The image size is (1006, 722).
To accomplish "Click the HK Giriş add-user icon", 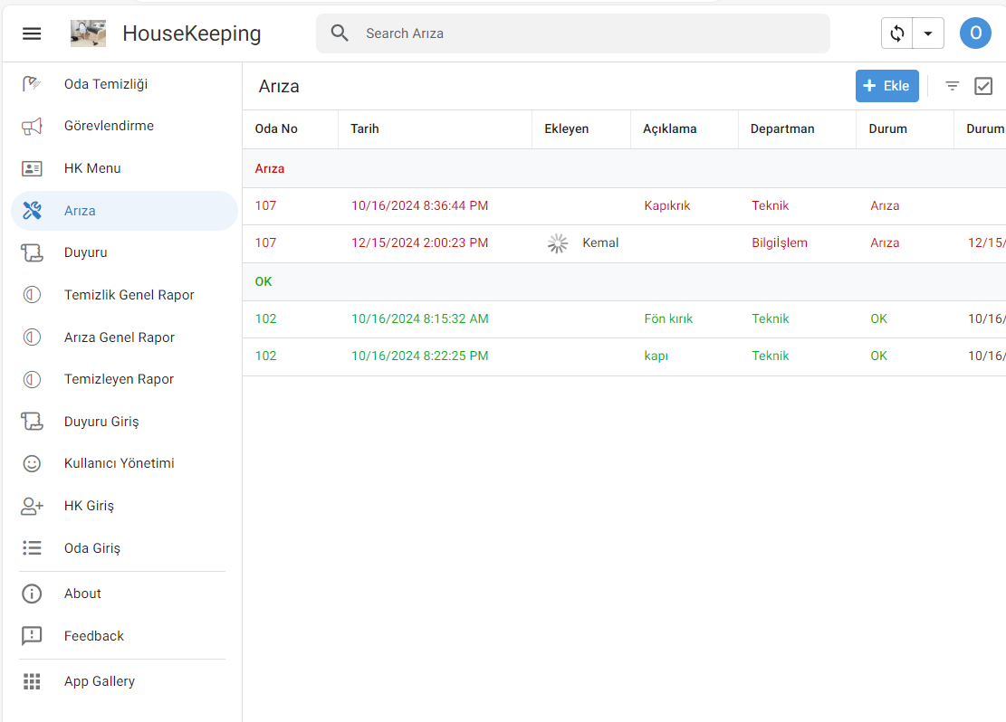I will [32, 506].
